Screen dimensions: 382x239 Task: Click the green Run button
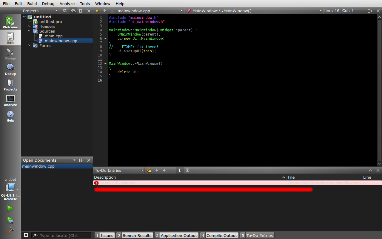tap(10, 208)
